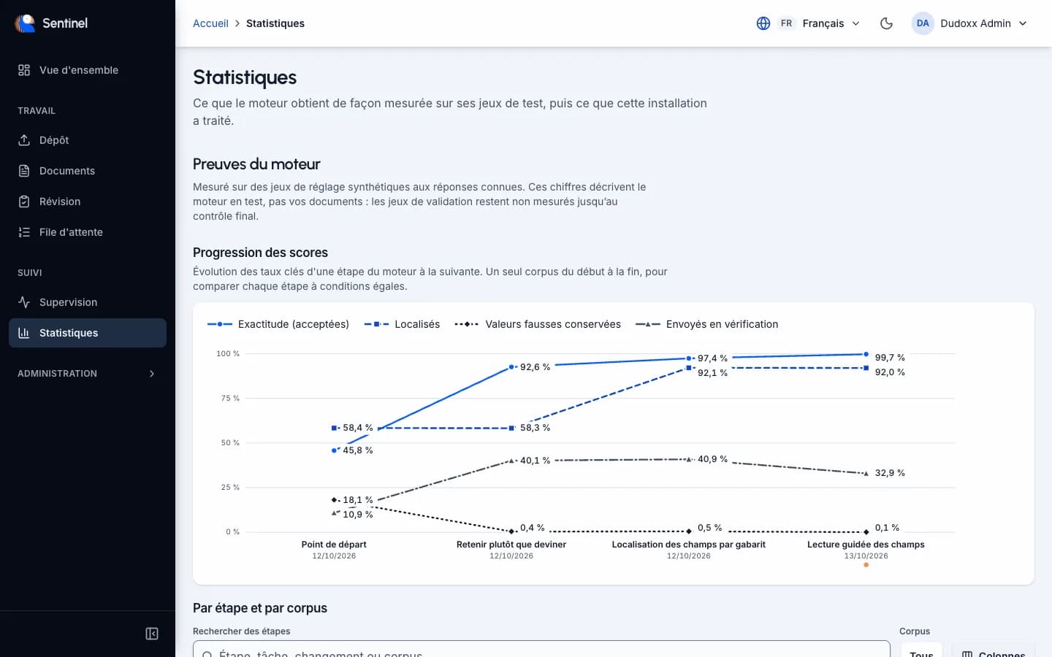Go to Accueil via the breadcrumb
Image resolution: width=1052 pixels, height=657 pixels.
pyautogui.click(x=210, y=23)
